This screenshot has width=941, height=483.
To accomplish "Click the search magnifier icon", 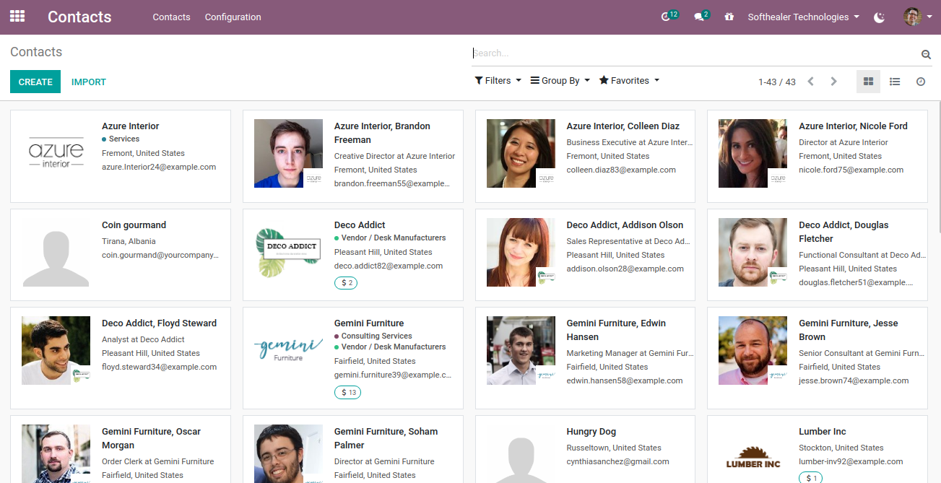I will [x=926, y=54].
